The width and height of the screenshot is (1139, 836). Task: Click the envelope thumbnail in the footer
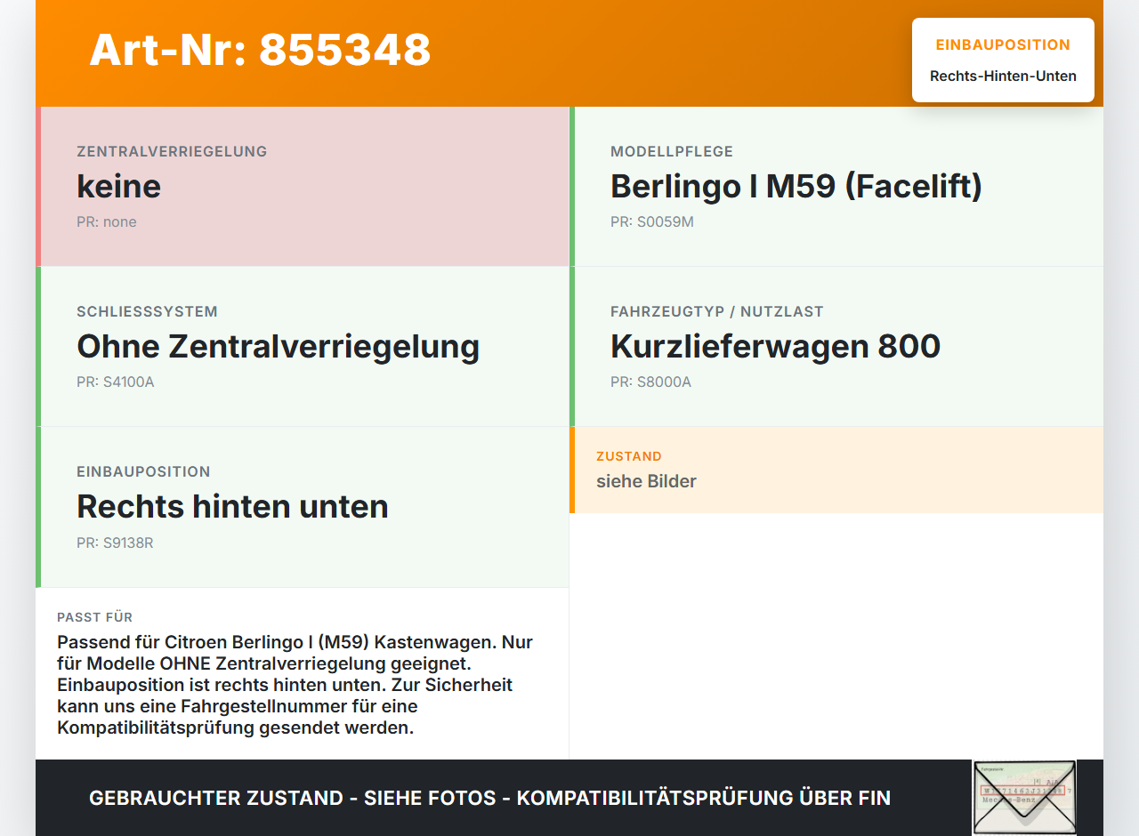[1024, 798]
